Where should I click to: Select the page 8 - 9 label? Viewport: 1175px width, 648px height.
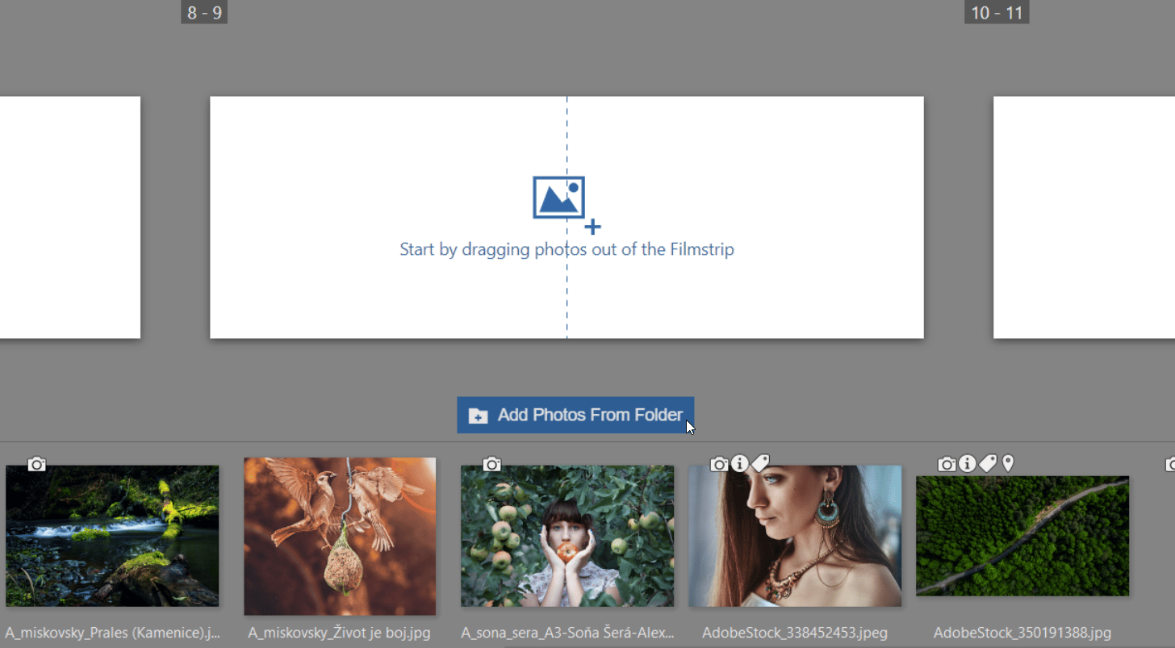coord(204,12)
